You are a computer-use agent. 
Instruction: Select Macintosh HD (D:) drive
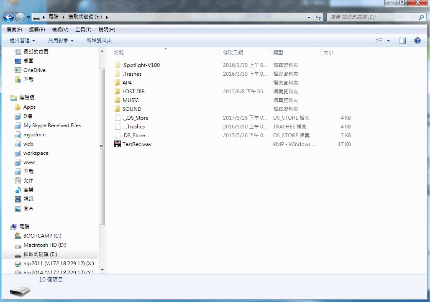[x=45, y=245]
